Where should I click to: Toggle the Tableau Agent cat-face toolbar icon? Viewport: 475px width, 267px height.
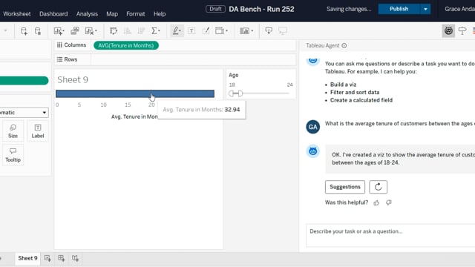click(x=448, y=31)
